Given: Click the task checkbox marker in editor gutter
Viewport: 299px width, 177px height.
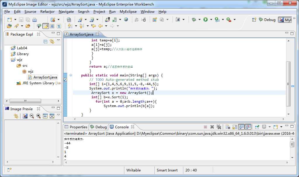Looking at the screenshot, I should click(x=65, y=80).
